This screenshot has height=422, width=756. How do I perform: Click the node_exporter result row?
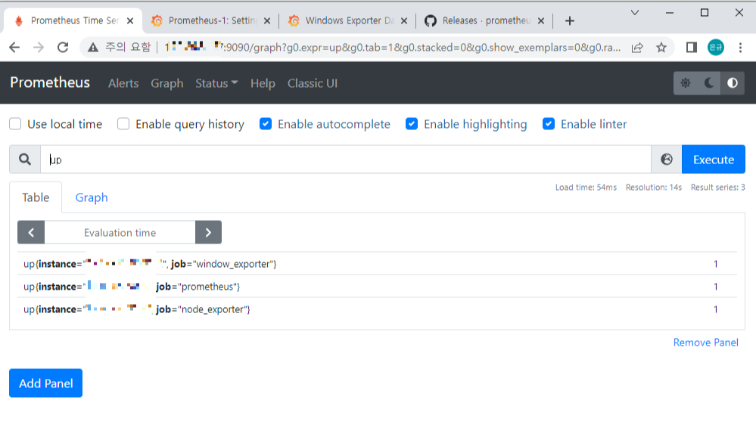coord(377,309)
